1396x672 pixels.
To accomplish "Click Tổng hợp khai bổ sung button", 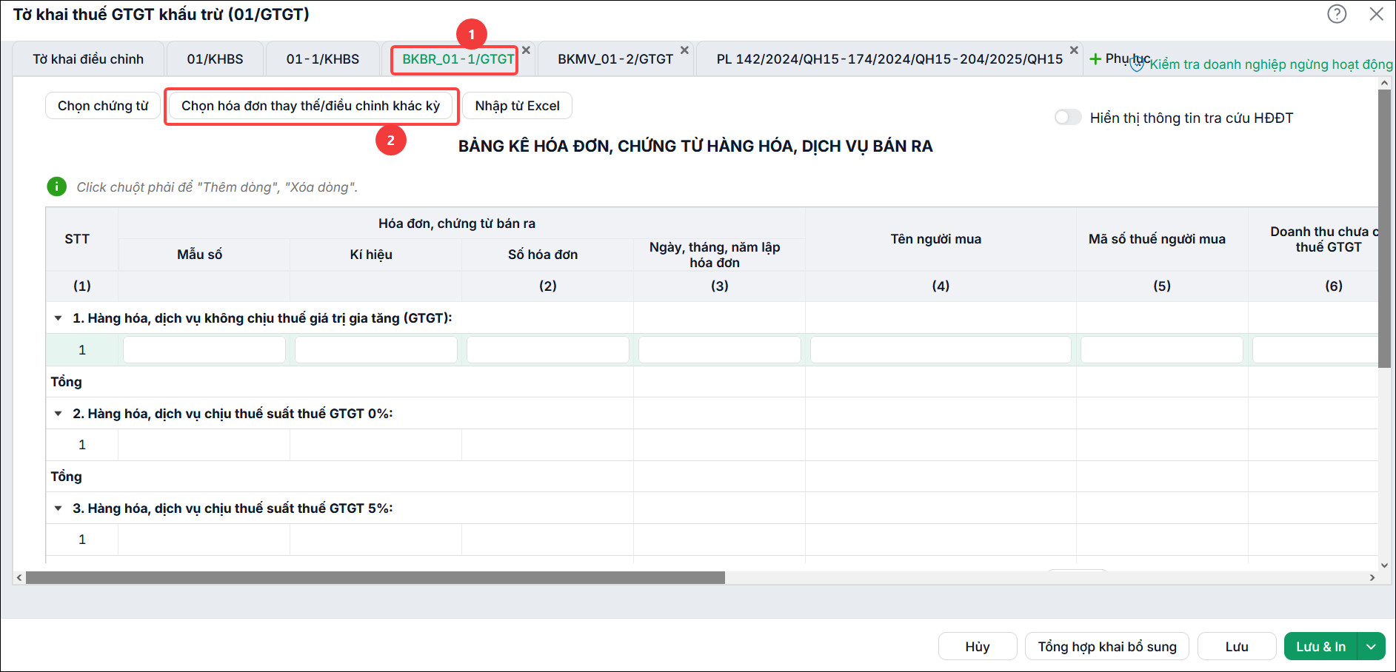I will [1107, 646].
